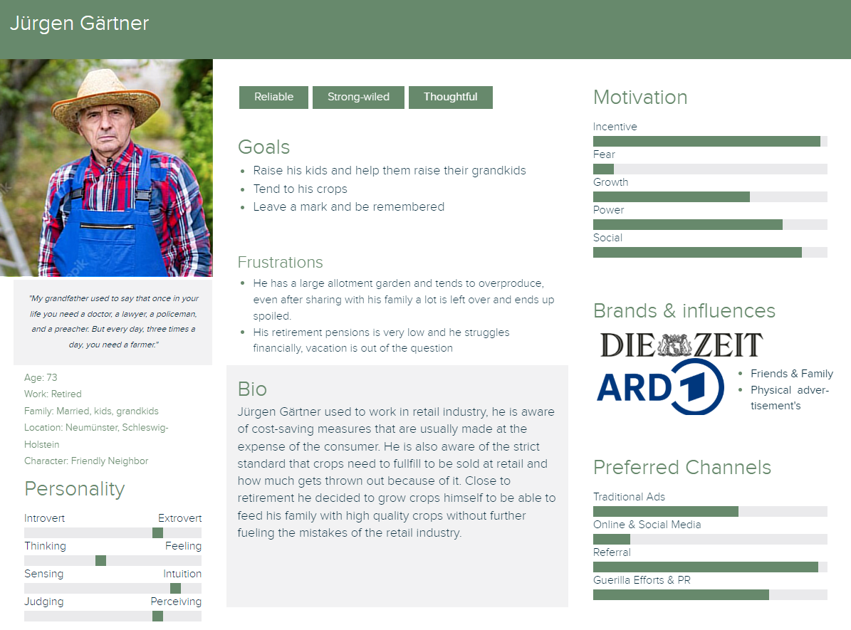Screen dimensions: 851x630
Task: Click the Incentive motivation bar
Action: tap(710, 141)
